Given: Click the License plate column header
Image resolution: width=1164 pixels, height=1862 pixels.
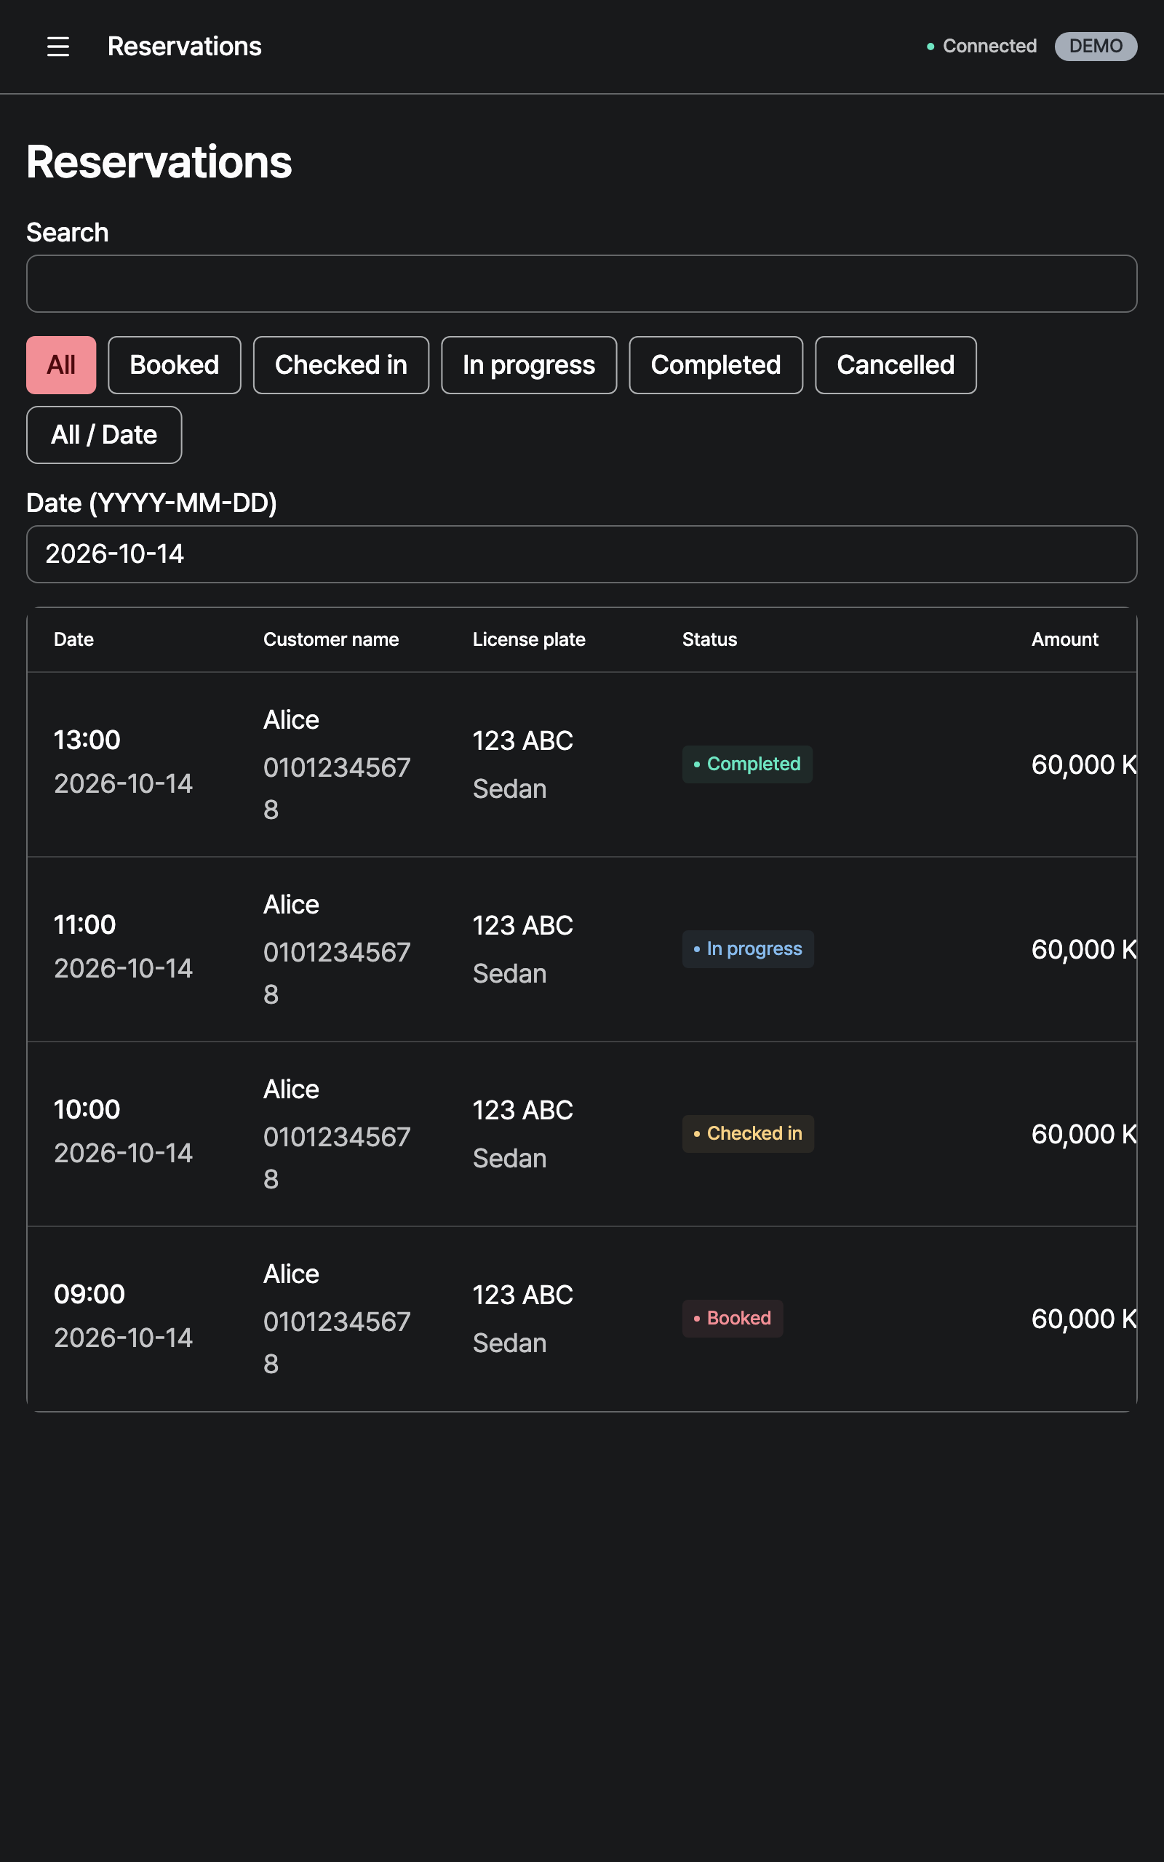Looking at the screenshot, I should point(529,639).
